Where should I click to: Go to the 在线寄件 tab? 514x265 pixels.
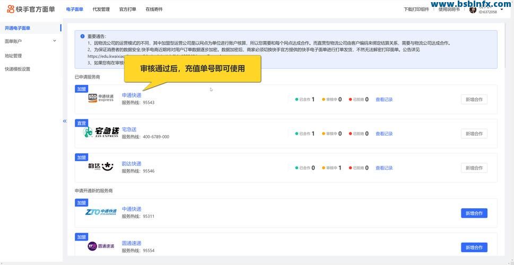154,9
